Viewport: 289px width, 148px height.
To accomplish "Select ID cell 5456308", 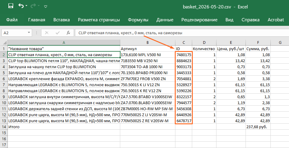I will coord(183,109).
